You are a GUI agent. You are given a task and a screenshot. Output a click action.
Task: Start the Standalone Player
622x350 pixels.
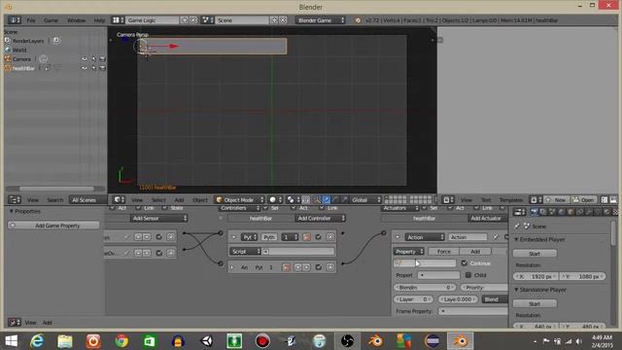coord(535,303)
